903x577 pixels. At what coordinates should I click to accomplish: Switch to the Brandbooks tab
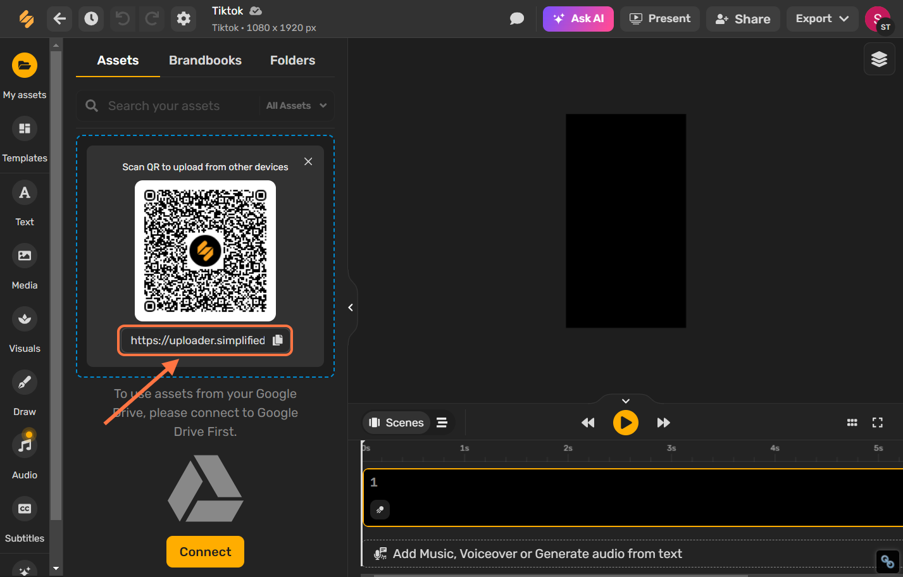tap(205, 60)
